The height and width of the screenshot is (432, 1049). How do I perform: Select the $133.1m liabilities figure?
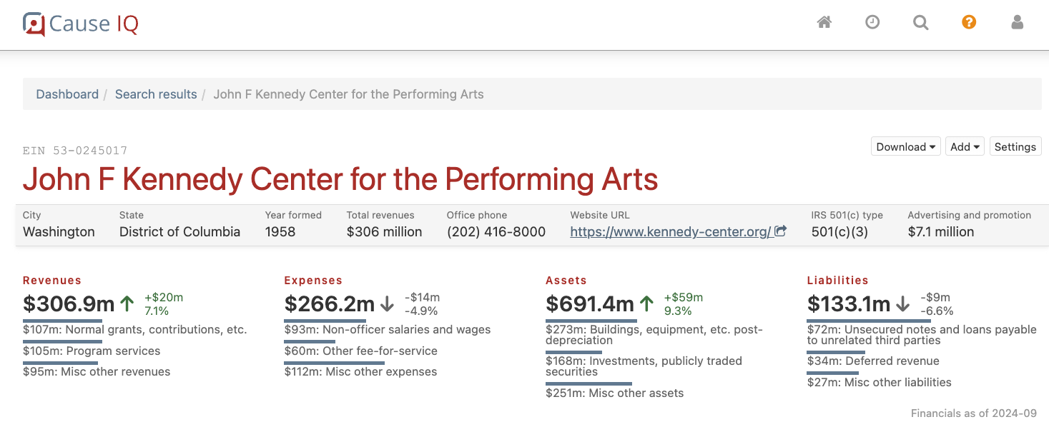click(849, 304)
